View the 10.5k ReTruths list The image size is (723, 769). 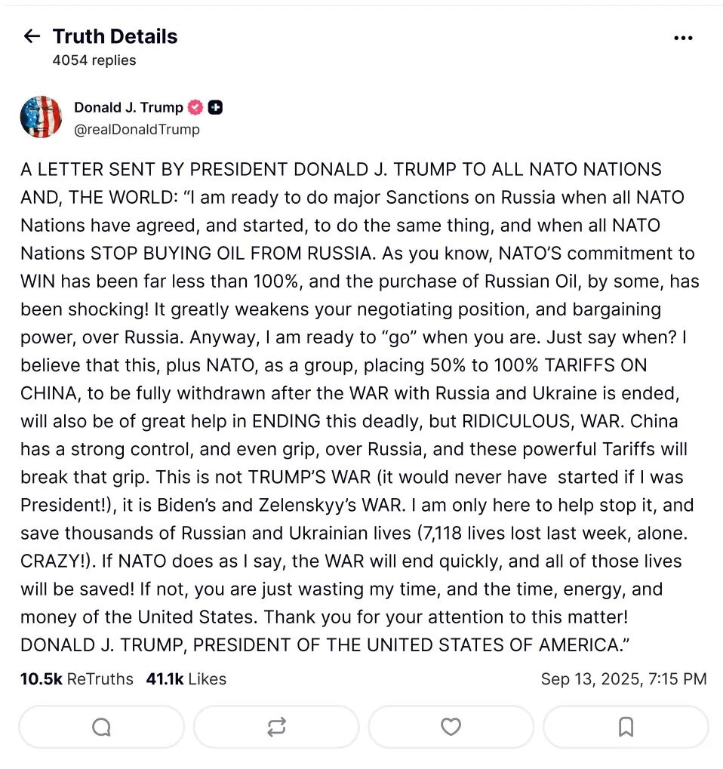click(x=77, y=679)
